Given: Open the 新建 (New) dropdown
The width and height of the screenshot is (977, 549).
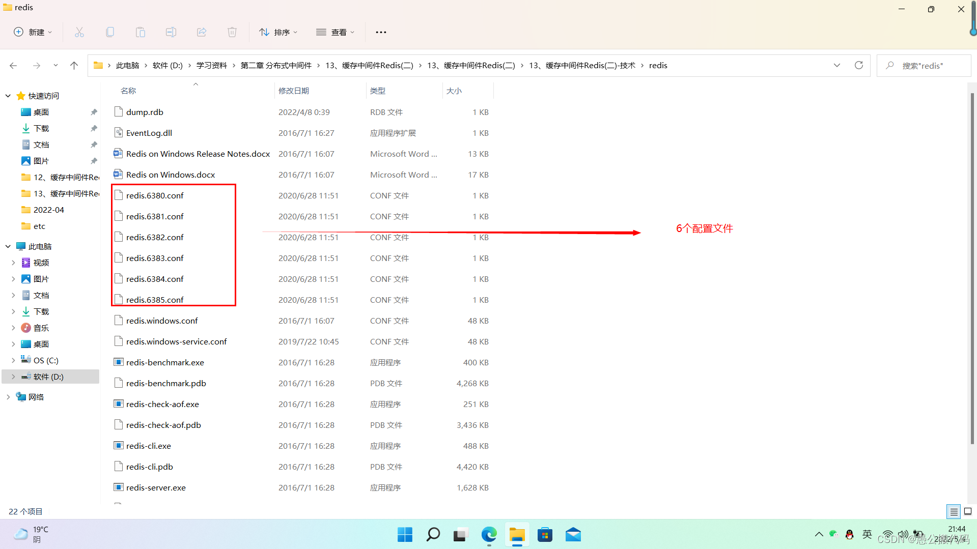Looking at the screenshot, I should [x=33, y=32].
